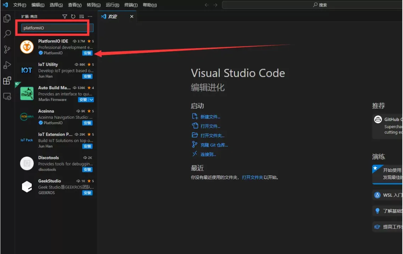Install the PlatformIO IDE extension
403x254 pixels.
(x=88, y=53)
